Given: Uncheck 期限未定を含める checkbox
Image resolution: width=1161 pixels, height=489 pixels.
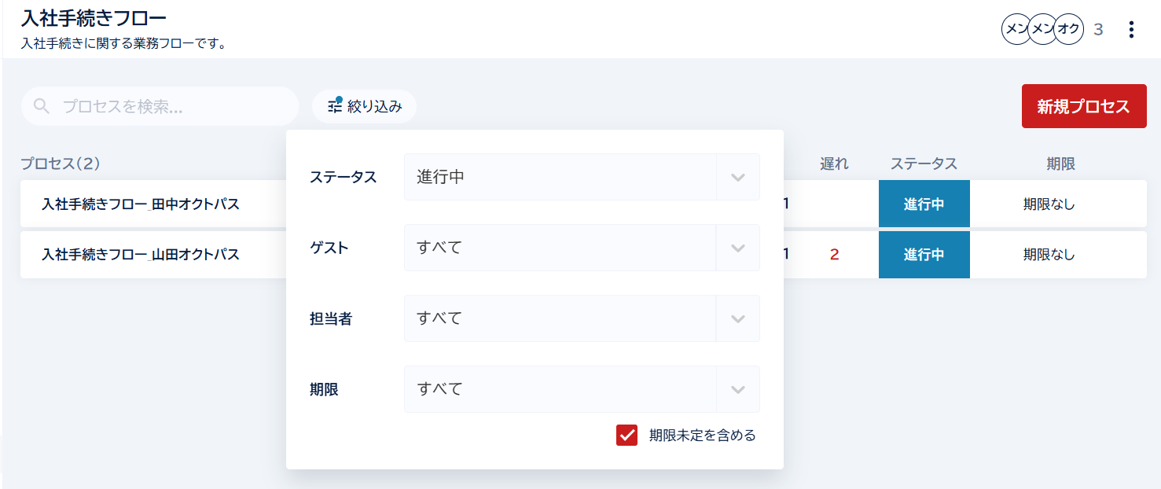Looking at the screenshot, I should coord(626,435).
